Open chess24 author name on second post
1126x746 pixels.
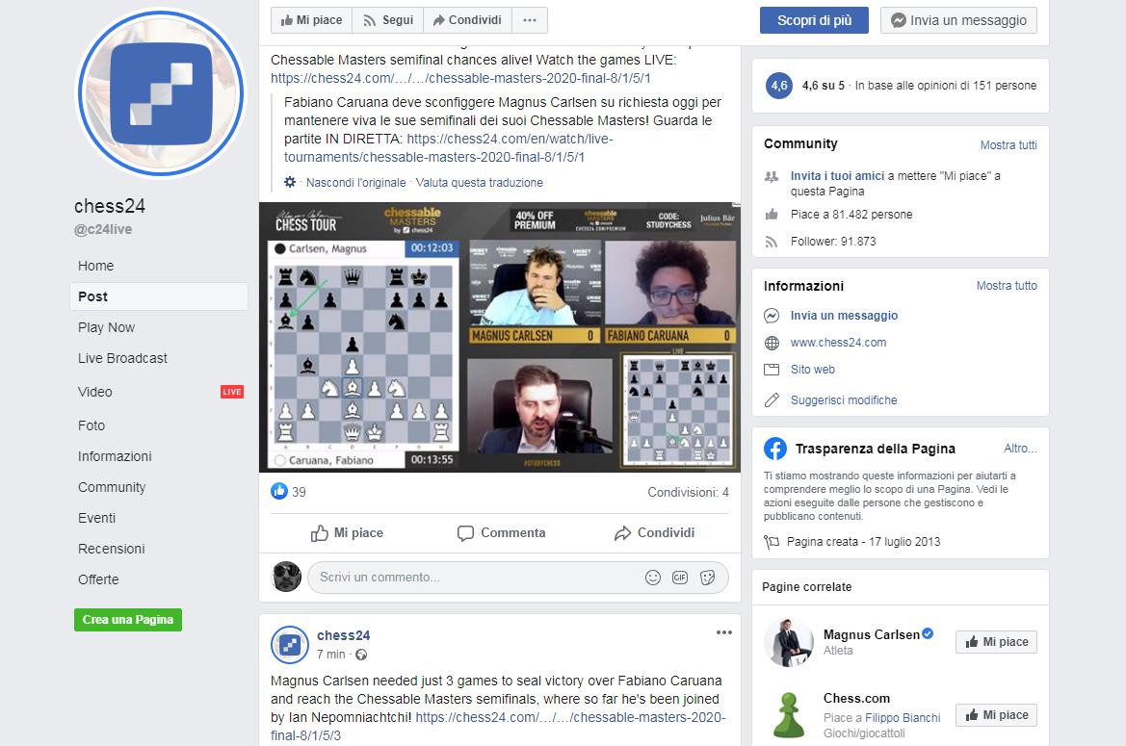point(343,635)
